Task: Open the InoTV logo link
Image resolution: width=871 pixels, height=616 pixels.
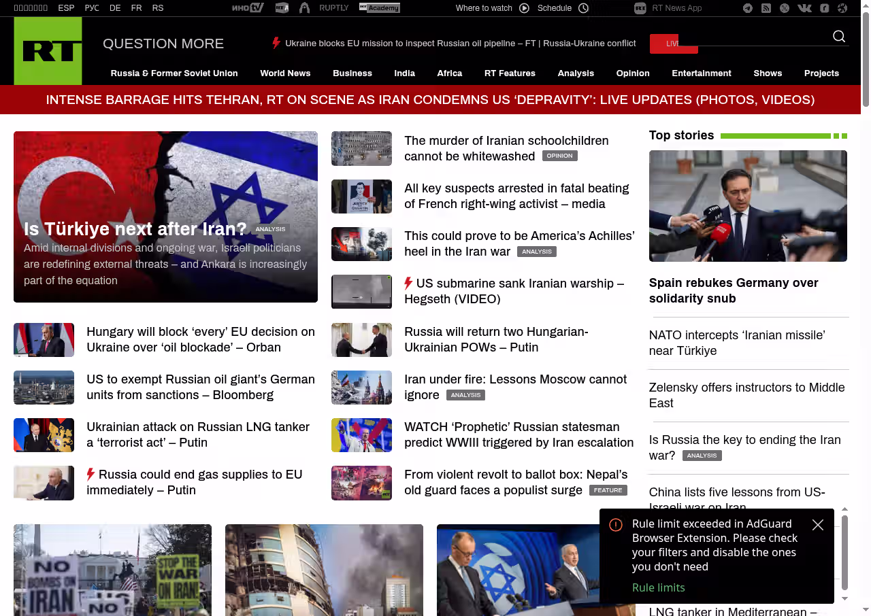Action: pyautogui.click(x=248, y=8)
